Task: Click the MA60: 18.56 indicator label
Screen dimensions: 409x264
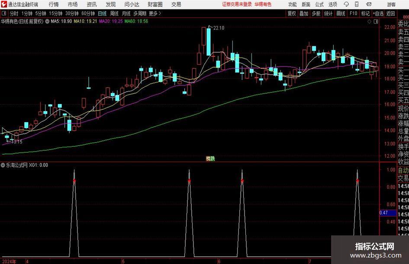Action: click(136, 21)
